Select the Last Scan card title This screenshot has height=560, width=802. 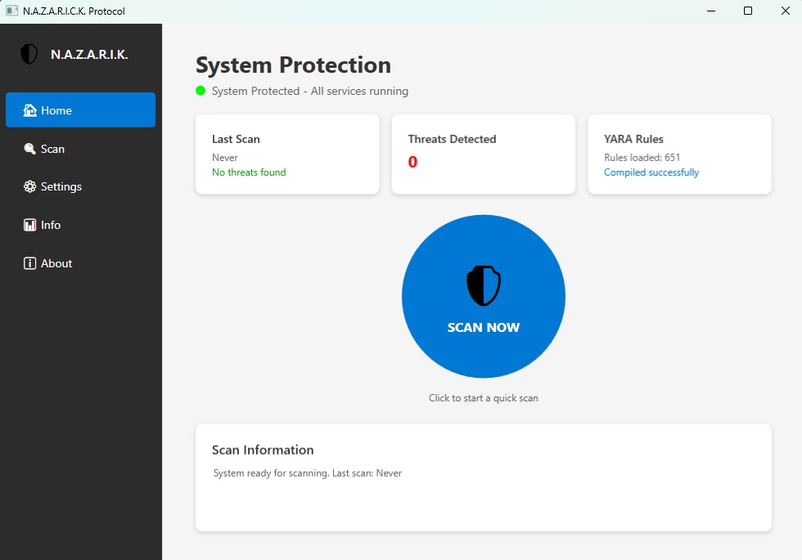pyautogui.click(x=236, y=139)
